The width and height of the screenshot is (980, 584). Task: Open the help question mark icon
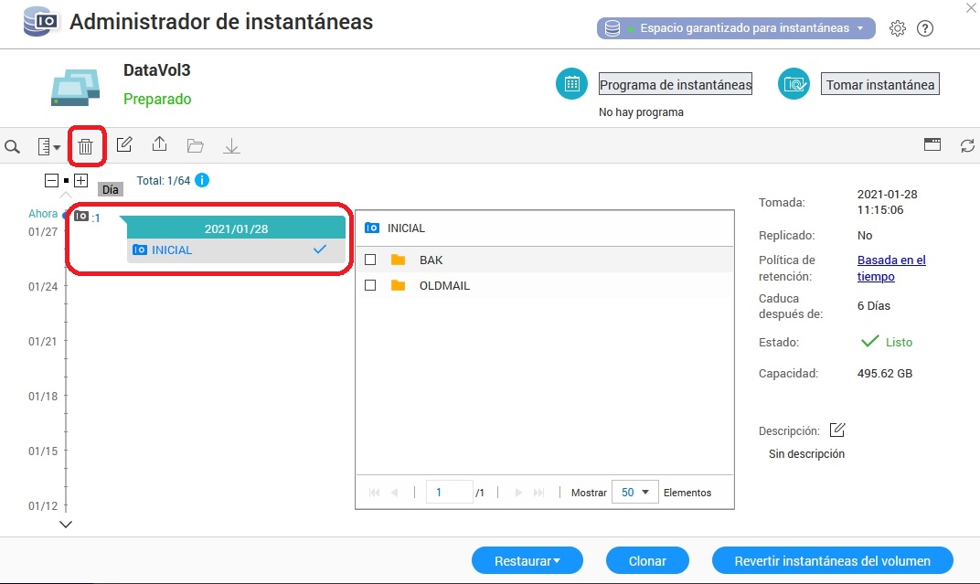925,28
